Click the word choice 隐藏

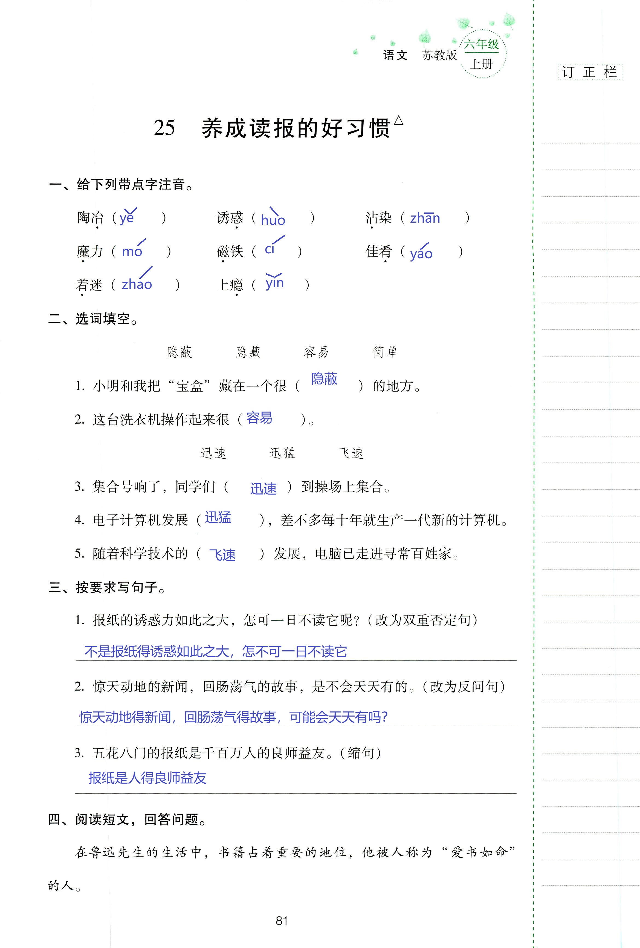248,352
